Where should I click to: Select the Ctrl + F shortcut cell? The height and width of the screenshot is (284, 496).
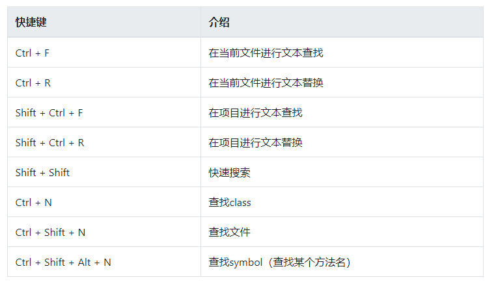click(33, 53)
